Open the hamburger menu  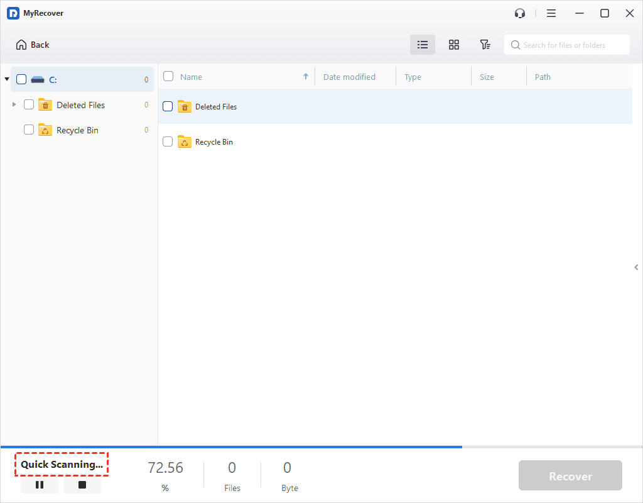tap(551, 13)
